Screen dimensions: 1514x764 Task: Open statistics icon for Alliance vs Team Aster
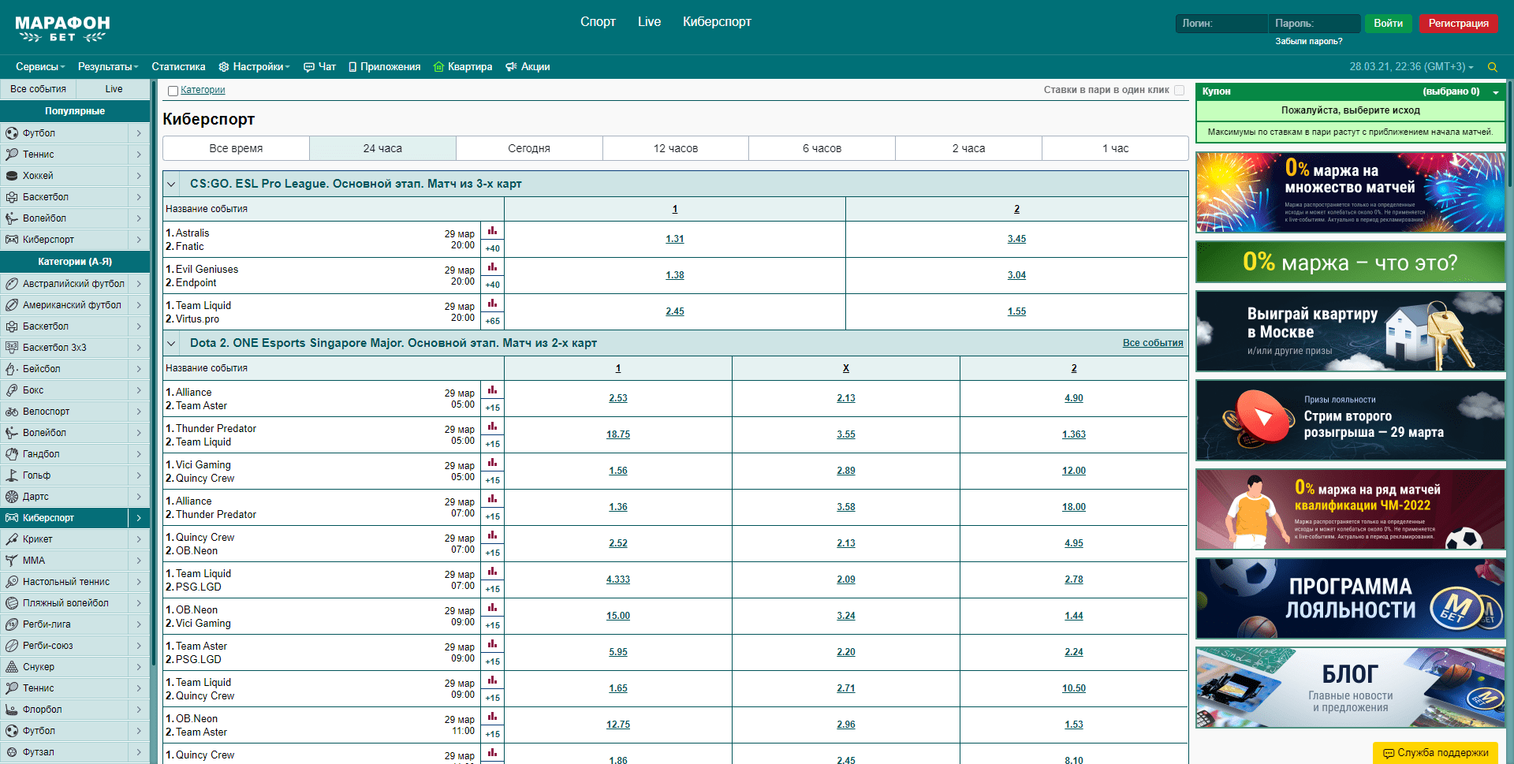coord(492,390)
